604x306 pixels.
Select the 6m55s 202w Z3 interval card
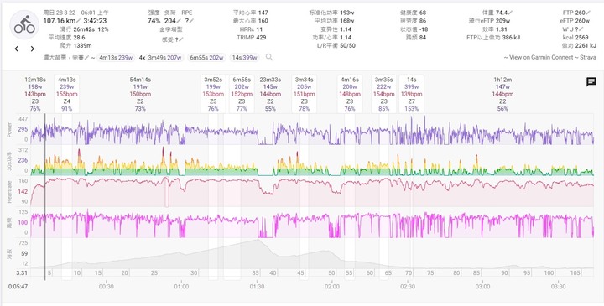(242, 94)
